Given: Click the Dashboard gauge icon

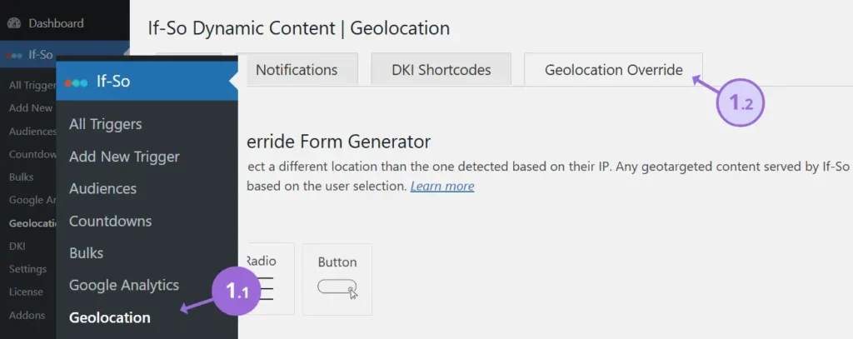Looking at the screenshot, I should [x=14, y=23].
